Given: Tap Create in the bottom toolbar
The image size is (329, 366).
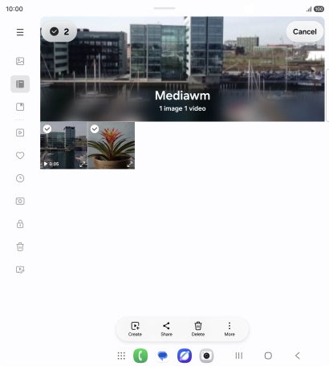Looking at the screenshot, I should click(x=135, y=329).
